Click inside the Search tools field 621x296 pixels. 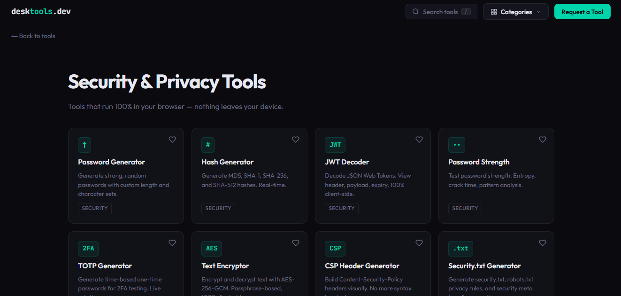coord(441,11)
